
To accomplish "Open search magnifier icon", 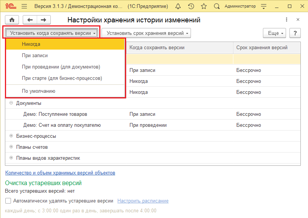I will pos(217,6).
